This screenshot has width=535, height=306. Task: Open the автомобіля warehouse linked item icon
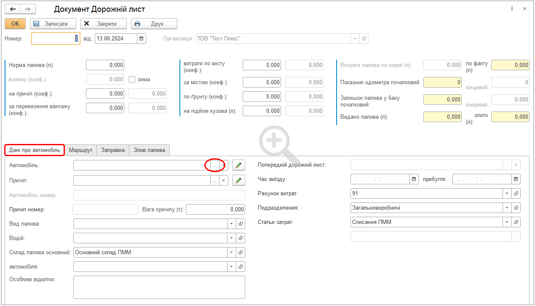[241, 266]
